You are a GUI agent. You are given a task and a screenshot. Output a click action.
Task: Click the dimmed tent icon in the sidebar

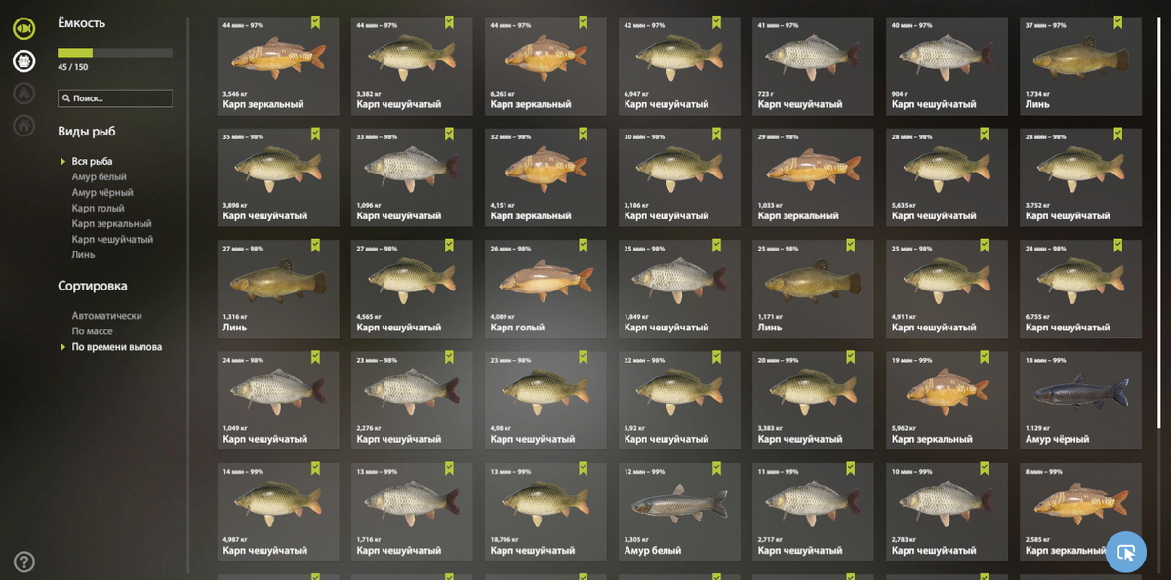[24, 94]
